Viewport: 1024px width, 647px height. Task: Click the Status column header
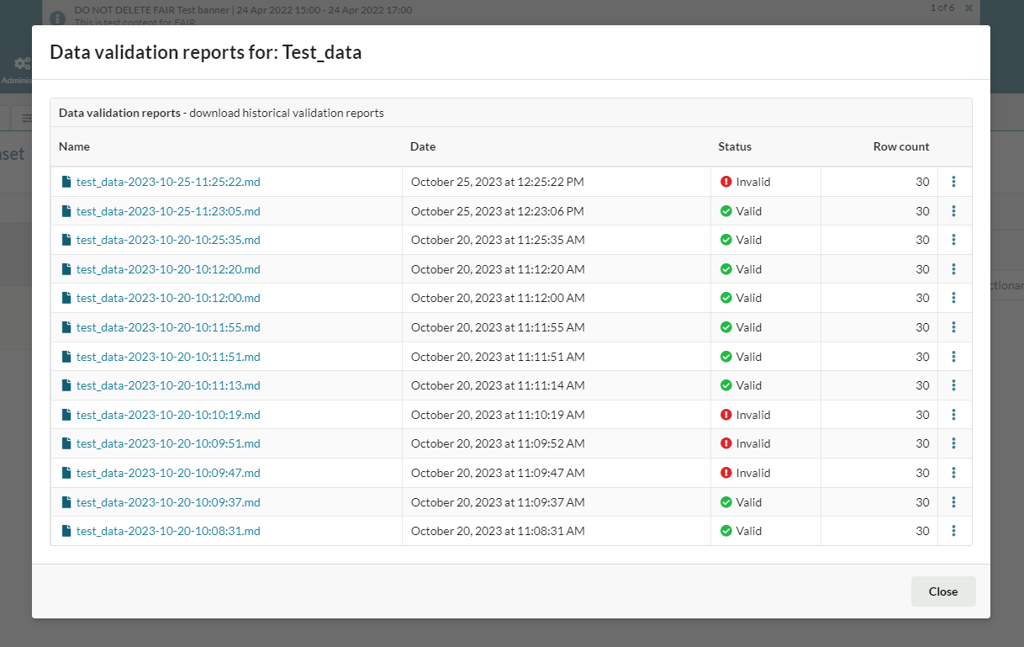(735, 146)
